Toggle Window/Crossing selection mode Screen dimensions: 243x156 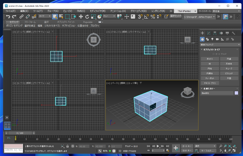point(74,16)
